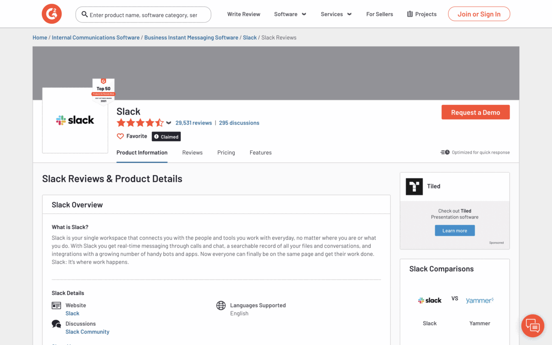Click Slack logo in comparisons
Screen dimensions: 552x345
pyautogui.click(x=430, y=300)
